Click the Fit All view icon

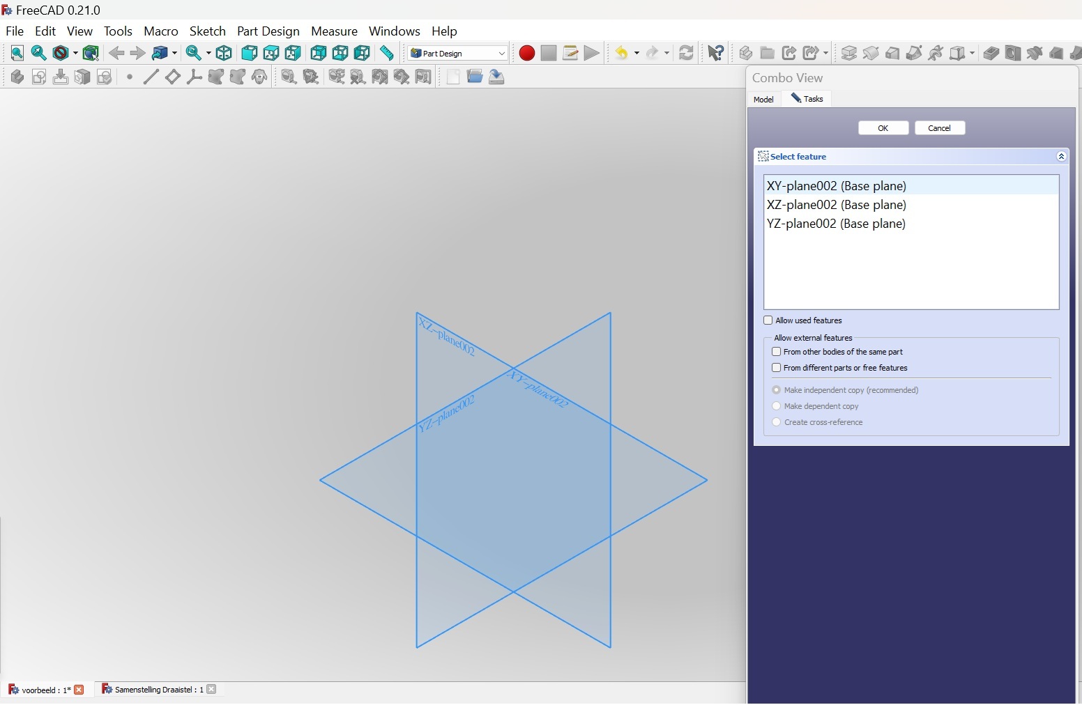pos(17,53)
